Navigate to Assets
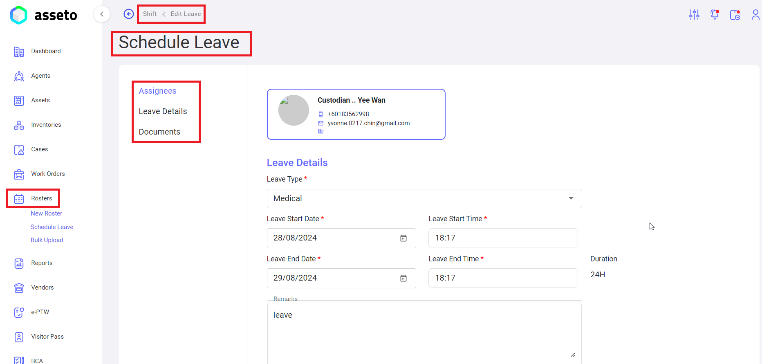 click(x=40, y=100)
